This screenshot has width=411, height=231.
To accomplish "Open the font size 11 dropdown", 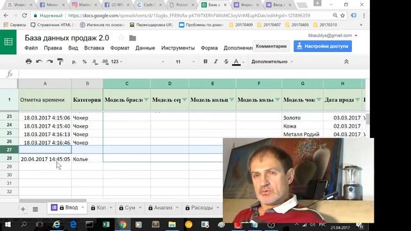I will [185, 62].
